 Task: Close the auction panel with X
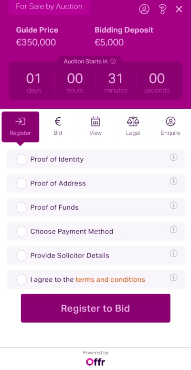[x=179, y=10]
